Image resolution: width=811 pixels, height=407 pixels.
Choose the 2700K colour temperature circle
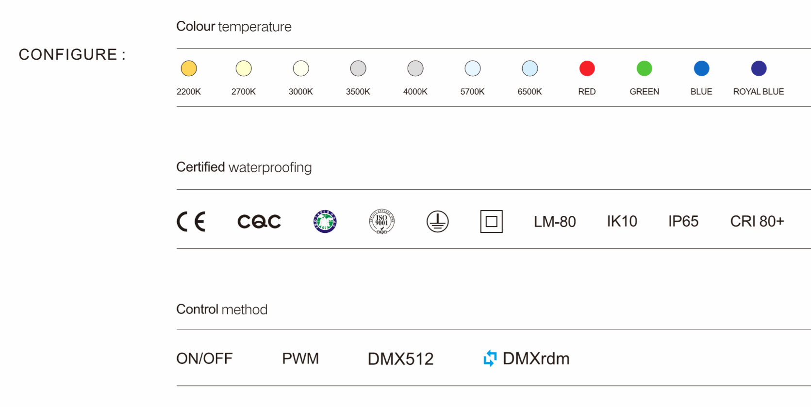(244, 68)
